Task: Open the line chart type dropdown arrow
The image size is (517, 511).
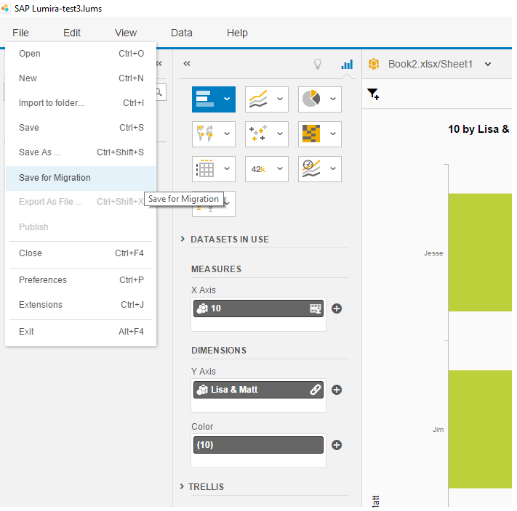Action: [x=280, y=99]
